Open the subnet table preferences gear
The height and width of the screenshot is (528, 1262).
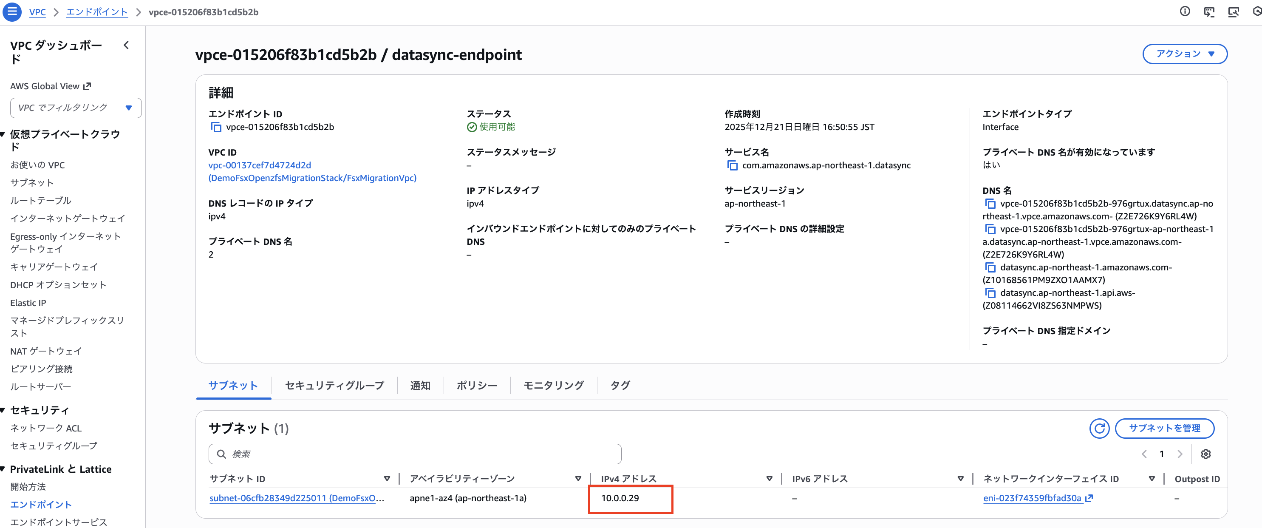click(1206, 454)
